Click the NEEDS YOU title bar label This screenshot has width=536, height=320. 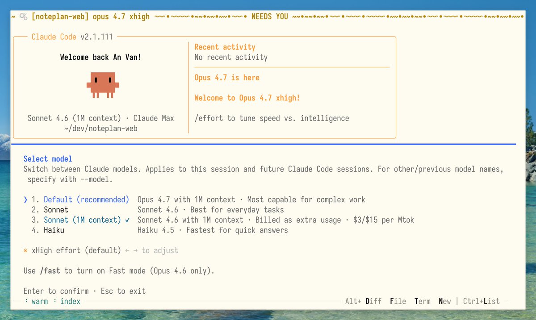270,17
